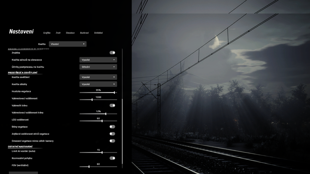Click the Limit AI vozidel (auta) slider

coord(98,152)
